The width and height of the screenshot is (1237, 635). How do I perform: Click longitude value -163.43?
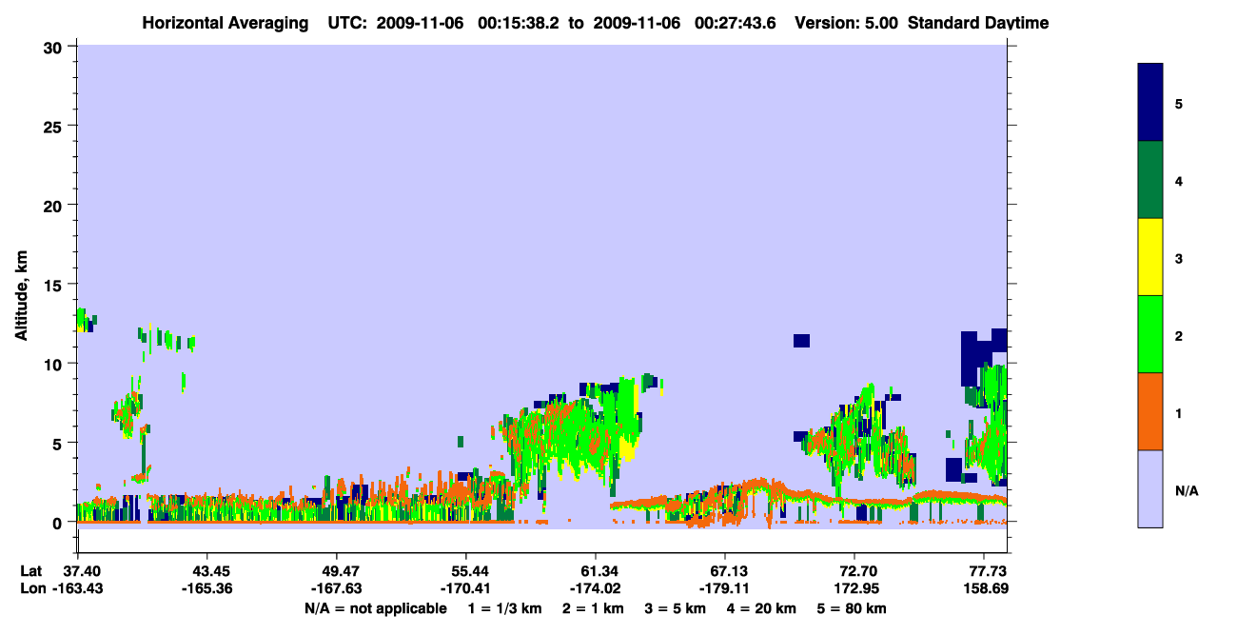pyautogui.click(x=78, y=588)
